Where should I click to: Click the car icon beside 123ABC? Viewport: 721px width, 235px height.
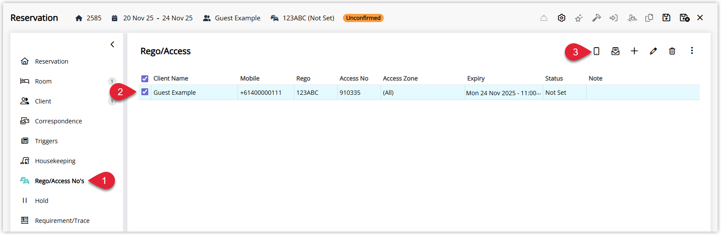click(274, 18)
